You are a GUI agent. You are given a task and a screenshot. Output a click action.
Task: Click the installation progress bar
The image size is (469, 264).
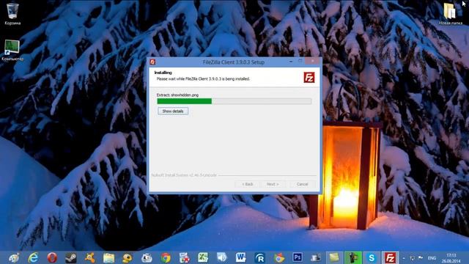(x=234, y=101)
